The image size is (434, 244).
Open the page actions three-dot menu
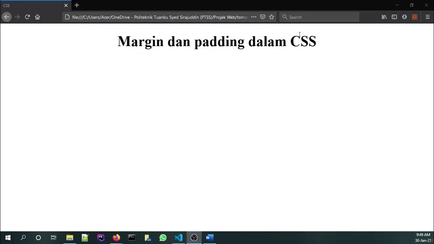point(254,17)
